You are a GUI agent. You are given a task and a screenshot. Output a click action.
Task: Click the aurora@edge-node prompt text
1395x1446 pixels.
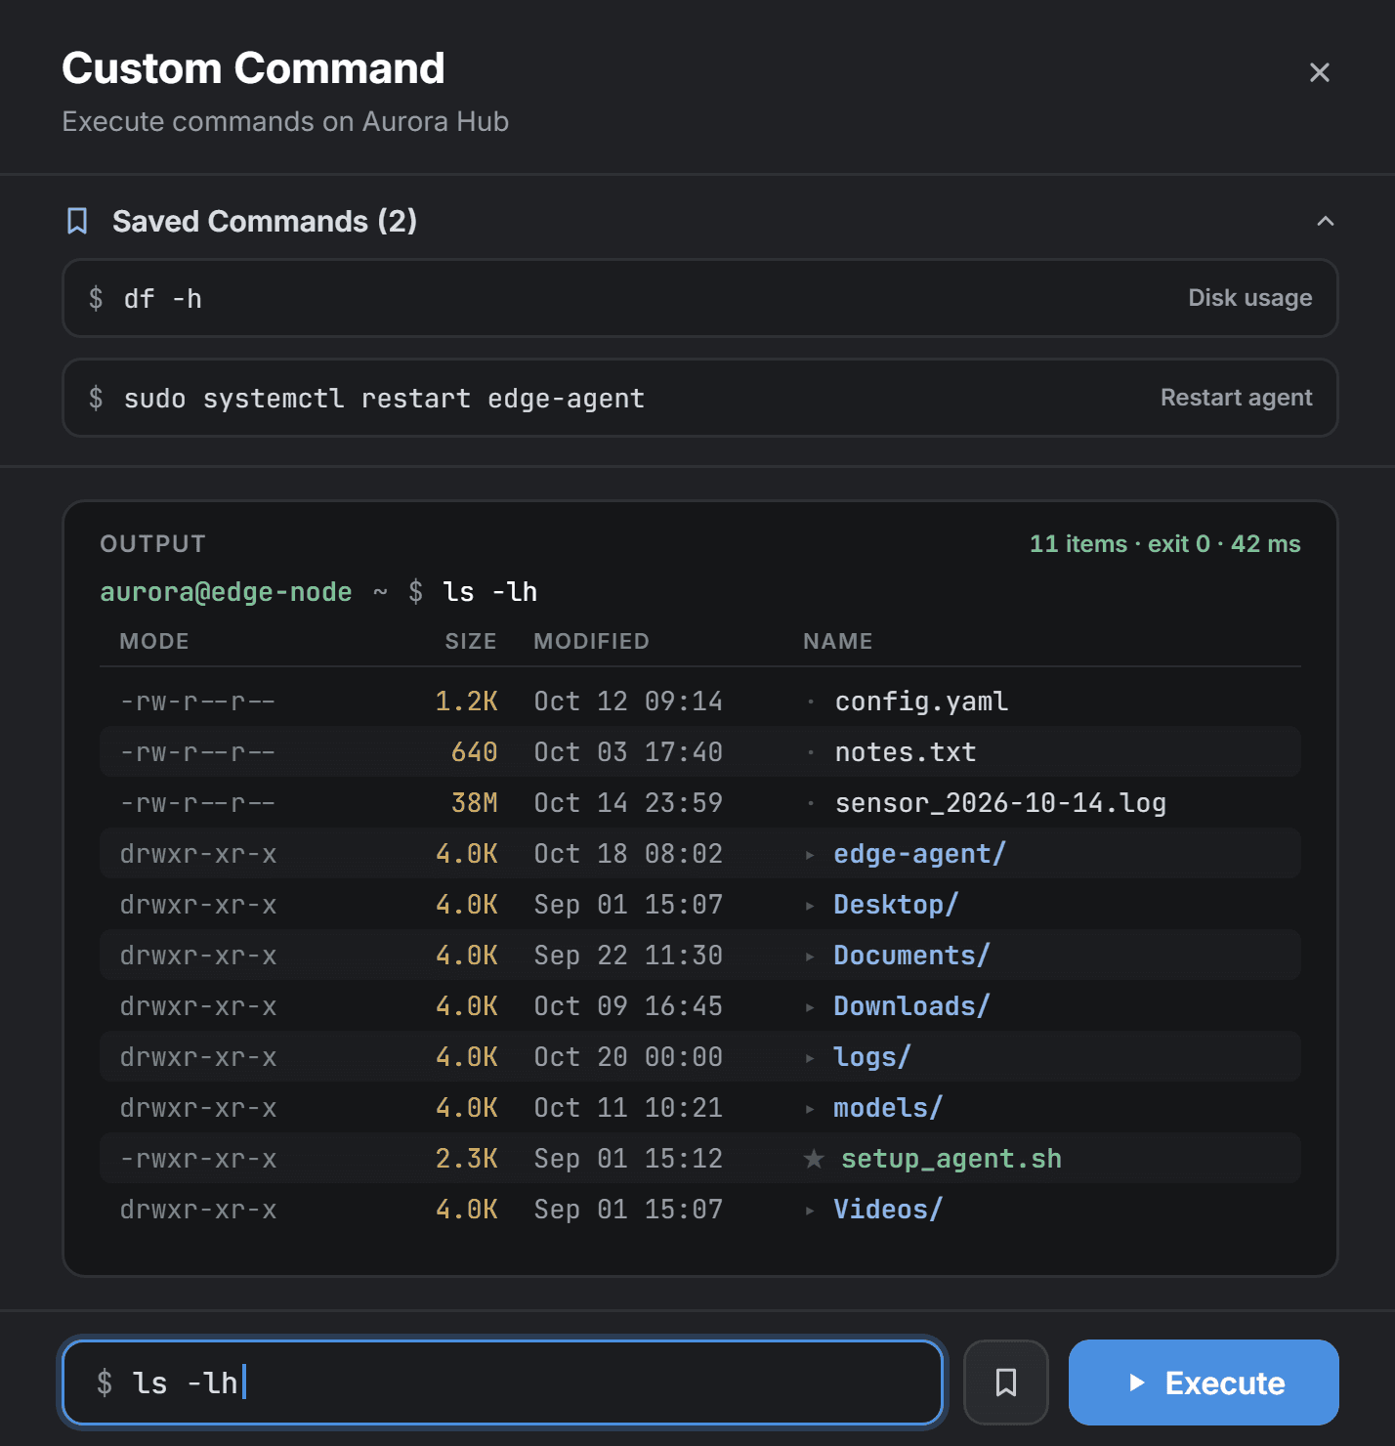[226, 592]
